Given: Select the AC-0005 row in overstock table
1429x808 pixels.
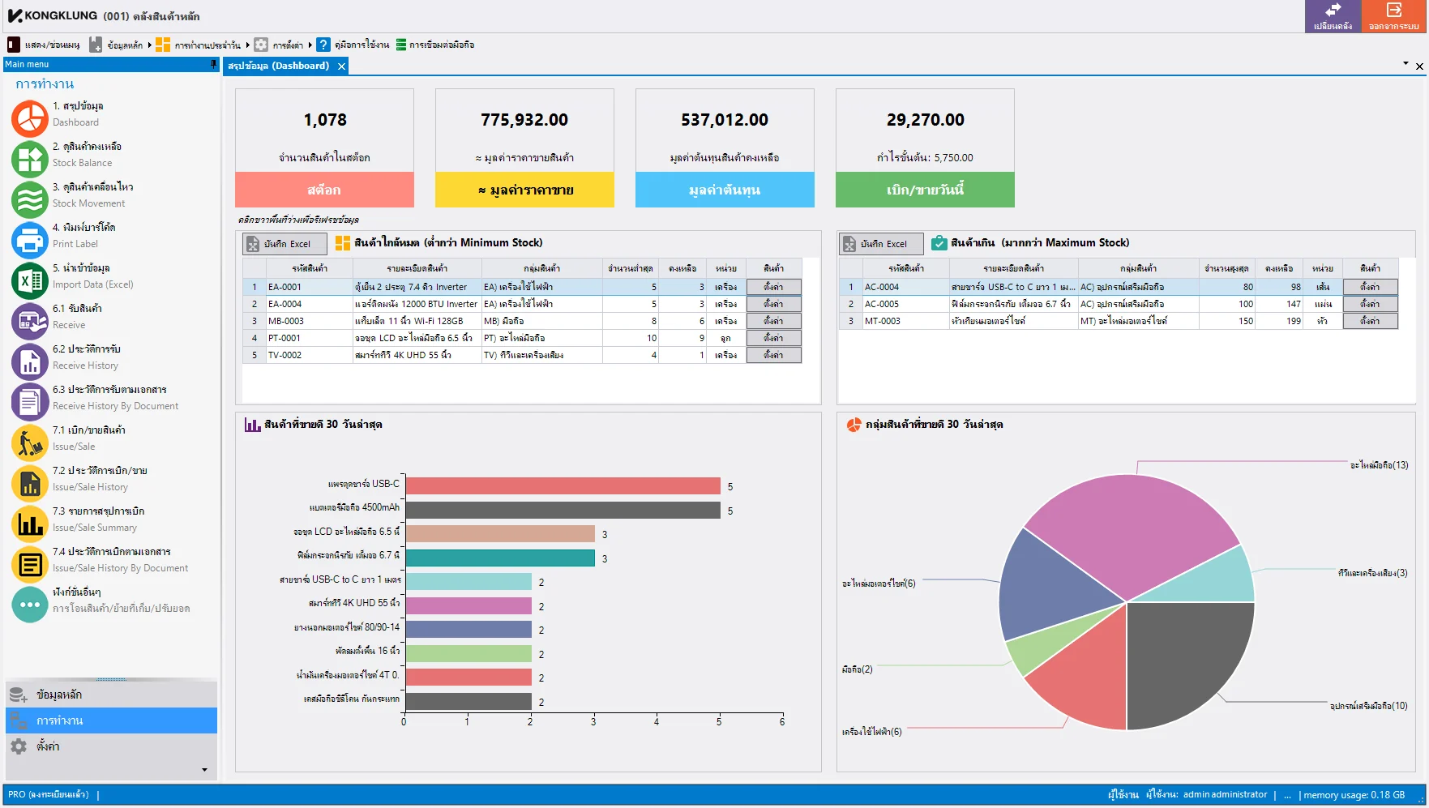Looking at the screenshot, I should (1119, 304).
